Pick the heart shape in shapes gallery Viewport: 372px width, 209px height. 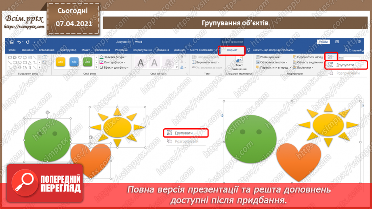20,57
